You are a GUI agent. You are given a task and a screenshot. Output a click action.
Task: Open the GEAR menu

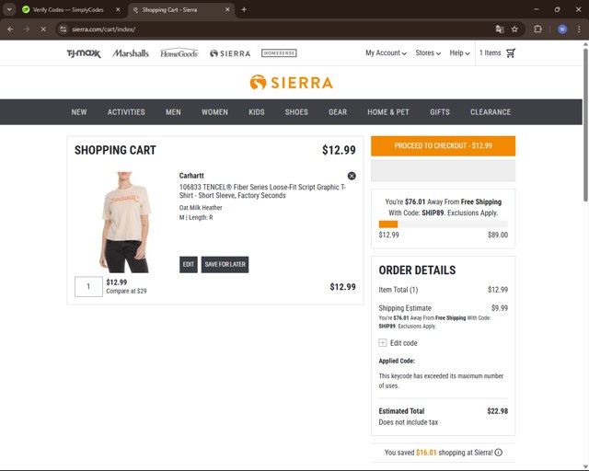pos(338,112)
